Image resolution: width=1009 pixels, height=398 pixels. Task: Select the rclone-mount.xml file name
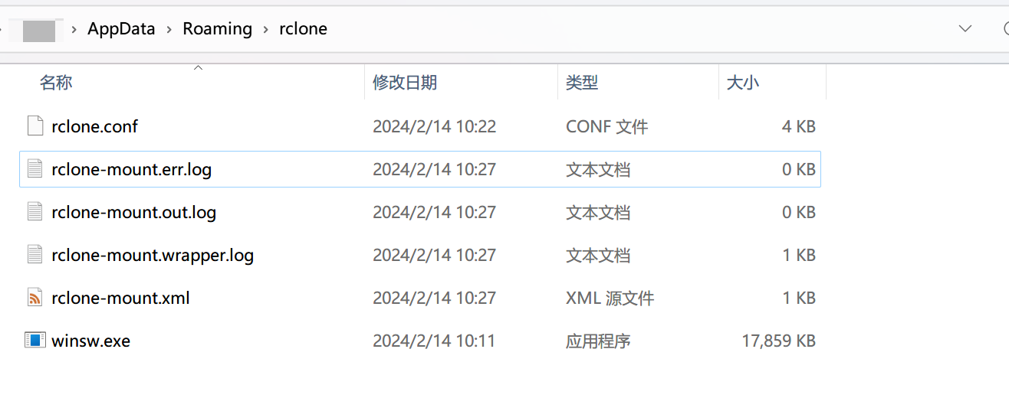pyautogui.click(x=120, y=298)
